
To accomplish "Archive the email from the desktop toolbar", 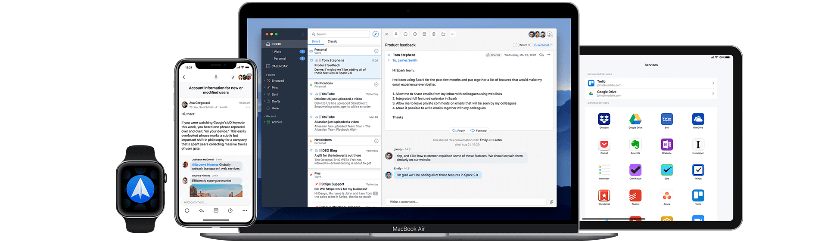I will (x=424, y=34).
